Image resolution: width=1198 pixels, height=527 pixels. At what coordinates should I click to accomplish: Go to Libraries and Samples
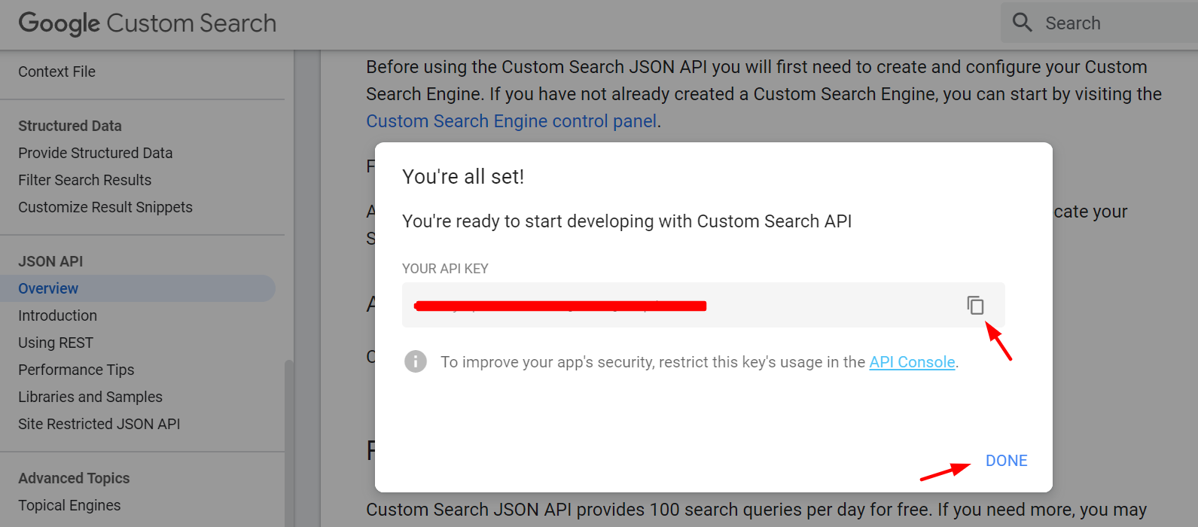coord(90,397)
